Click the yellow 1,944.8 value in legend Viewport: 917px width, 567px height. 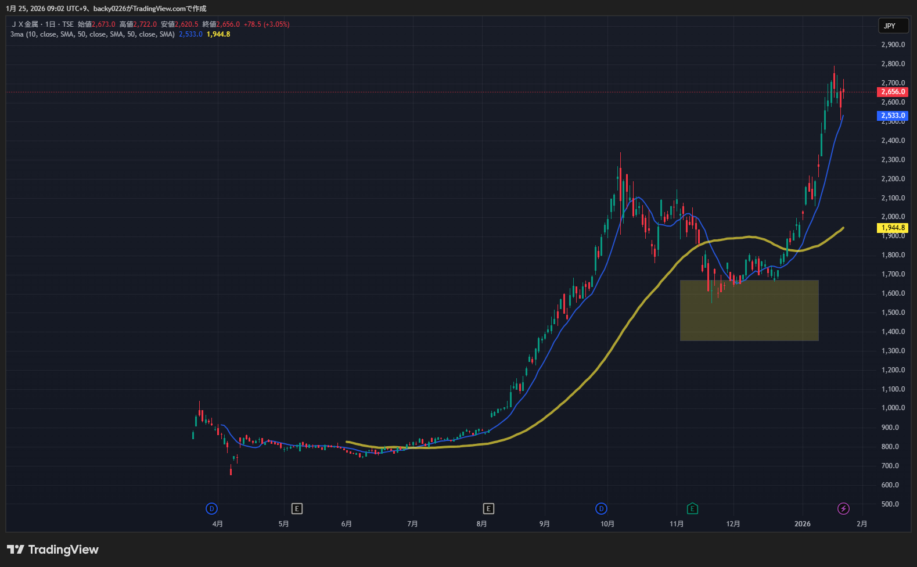(218, 34)
